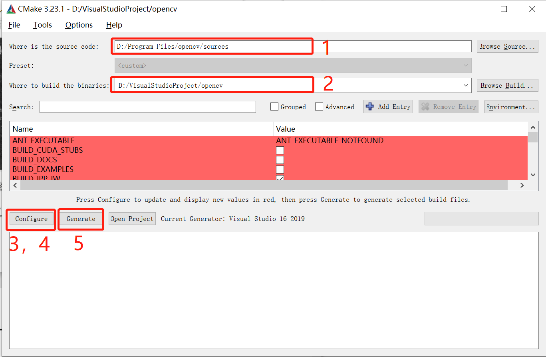Screen dimensions: 546x357
Task: Focus the Search input field
Action: pyautogui.click(x=148, y=107)
